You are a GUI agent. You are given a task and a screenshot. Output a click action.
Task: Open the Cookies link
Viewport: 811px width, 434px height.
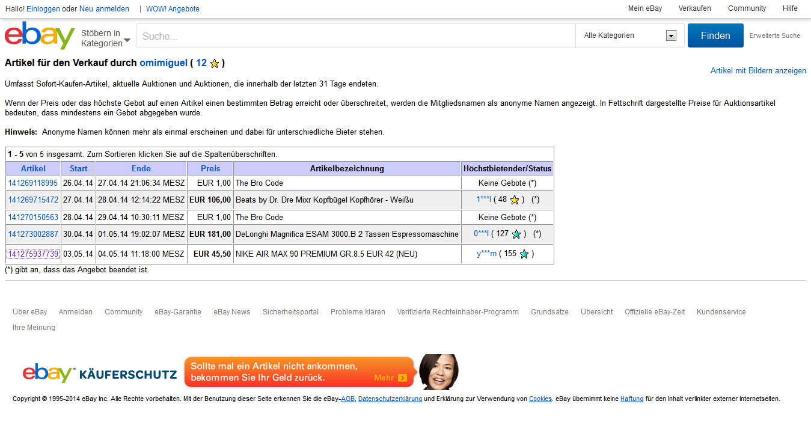click(x=540, y=399)
